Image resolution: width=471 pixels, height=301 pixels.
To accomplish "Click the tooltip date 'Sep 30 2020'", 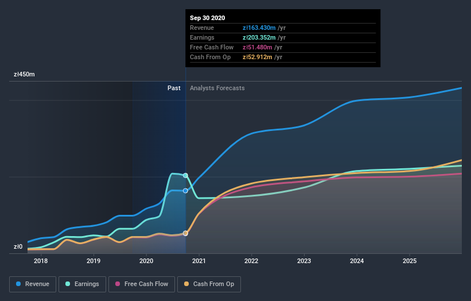I will click(x=207, y=18).
